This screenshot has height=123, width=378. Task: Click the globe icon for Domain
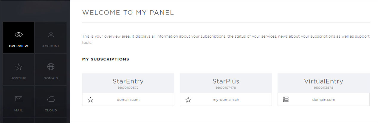tap(51, 67)
